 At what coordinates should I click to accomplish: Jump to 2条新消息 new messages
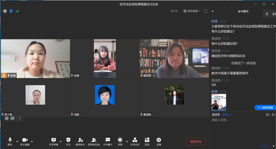pos(265,108)
